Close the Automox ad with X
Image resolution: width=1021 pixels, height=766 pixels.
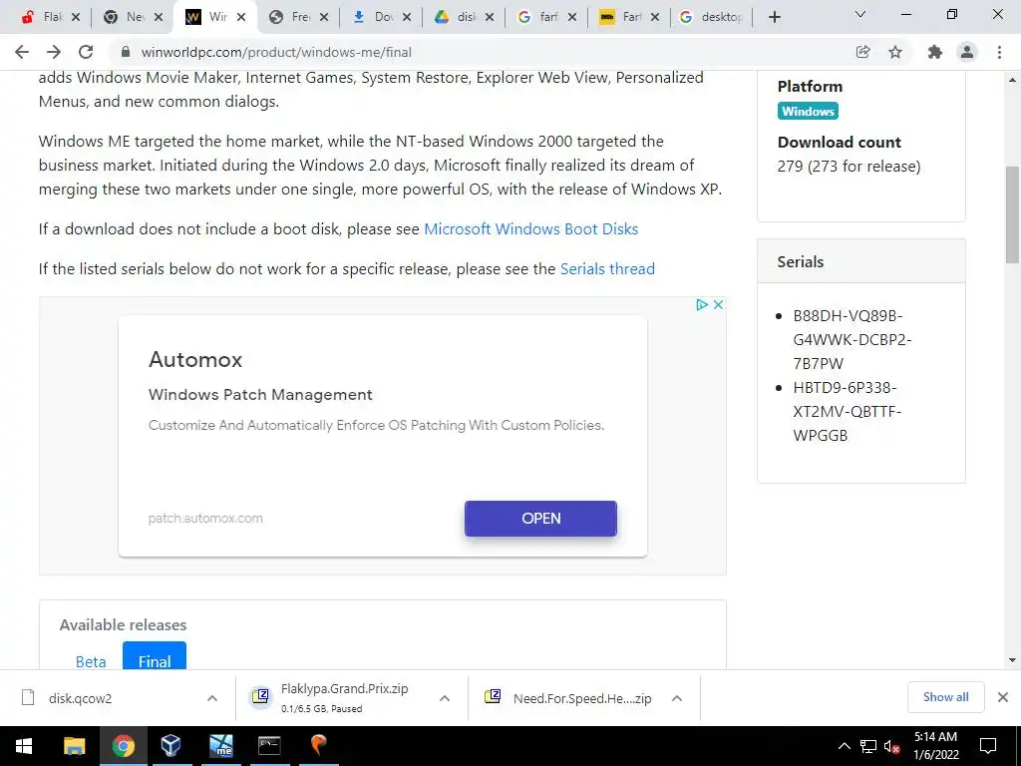[718, 304]
